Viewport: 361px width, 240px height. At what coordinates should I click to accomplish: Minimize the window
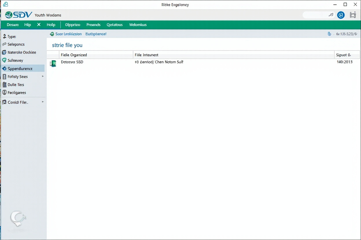[335, 5]
